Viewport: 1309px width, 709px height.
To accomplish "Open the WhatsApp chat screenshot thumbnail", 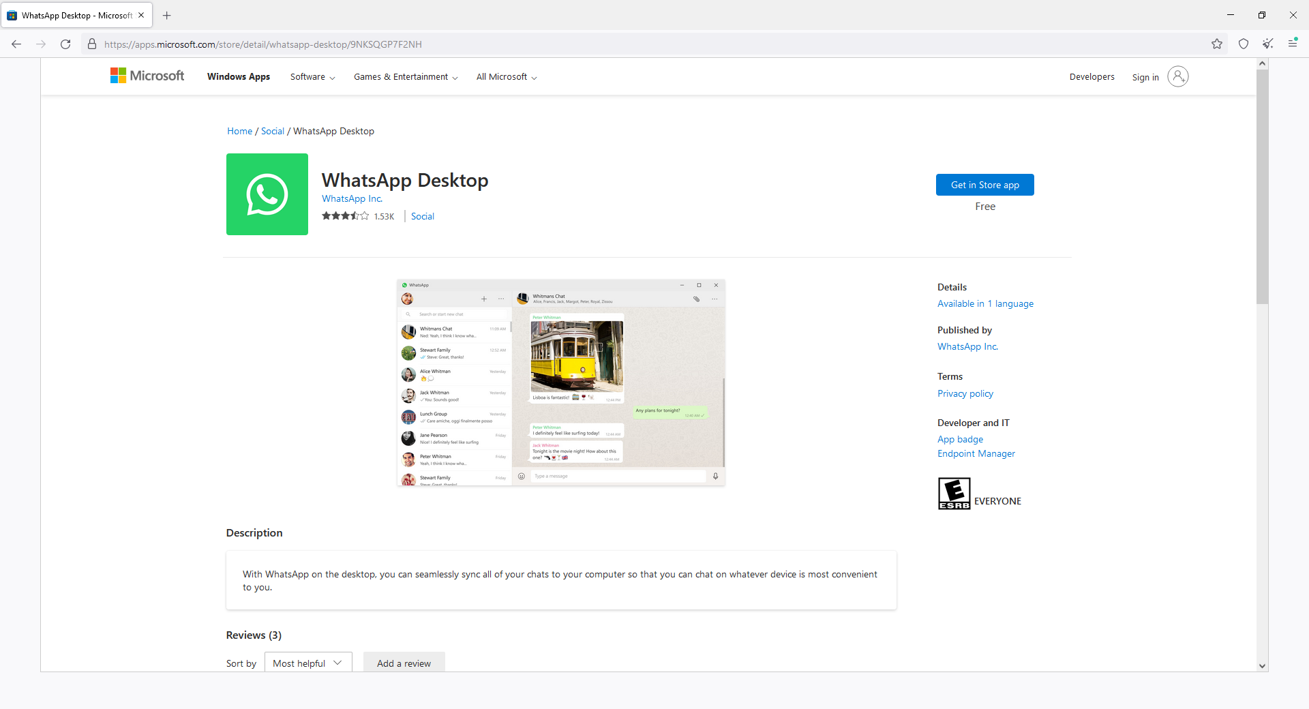I will pos(560,382).
